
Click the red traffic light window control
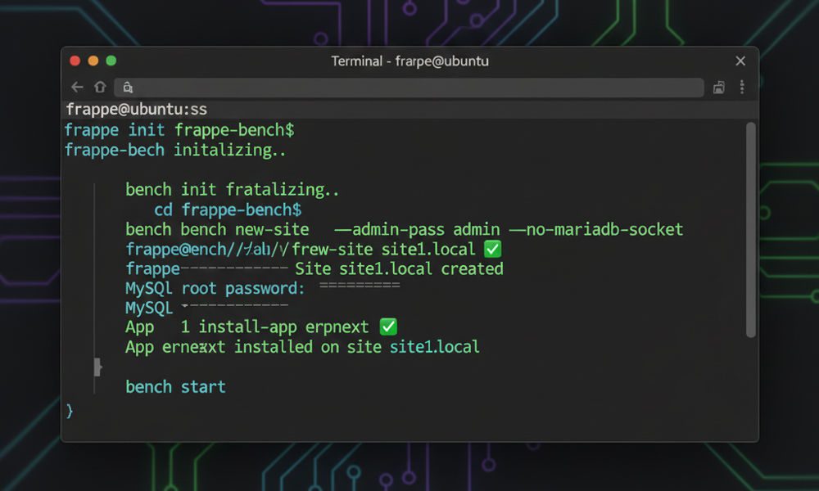75,61
